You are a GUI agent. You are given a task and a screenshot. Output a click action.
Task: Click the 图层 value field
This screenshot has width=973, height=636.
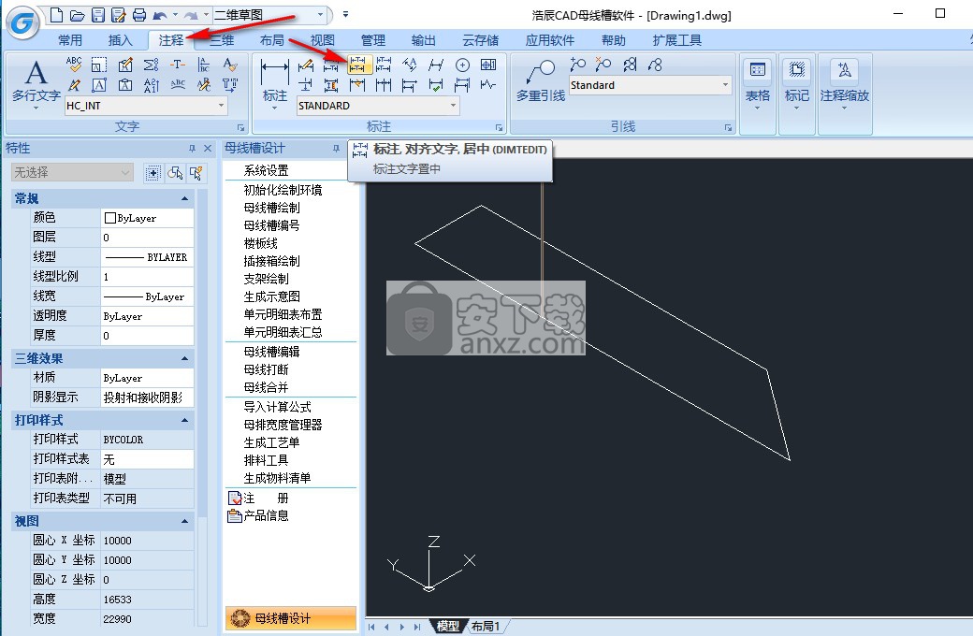[x=147, y=237]
